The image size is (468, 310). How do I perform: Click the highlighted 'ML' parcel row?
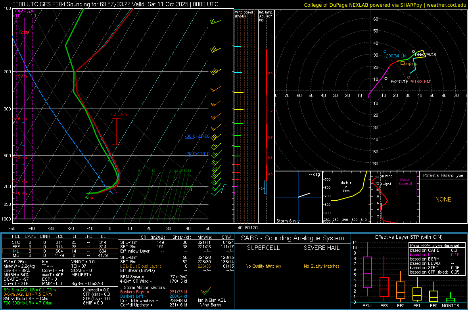pos(60,251)
